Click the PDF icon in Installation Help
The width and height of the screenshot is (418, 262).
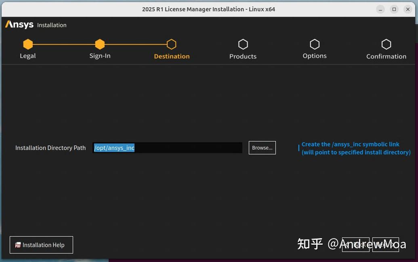coord(18,245)
